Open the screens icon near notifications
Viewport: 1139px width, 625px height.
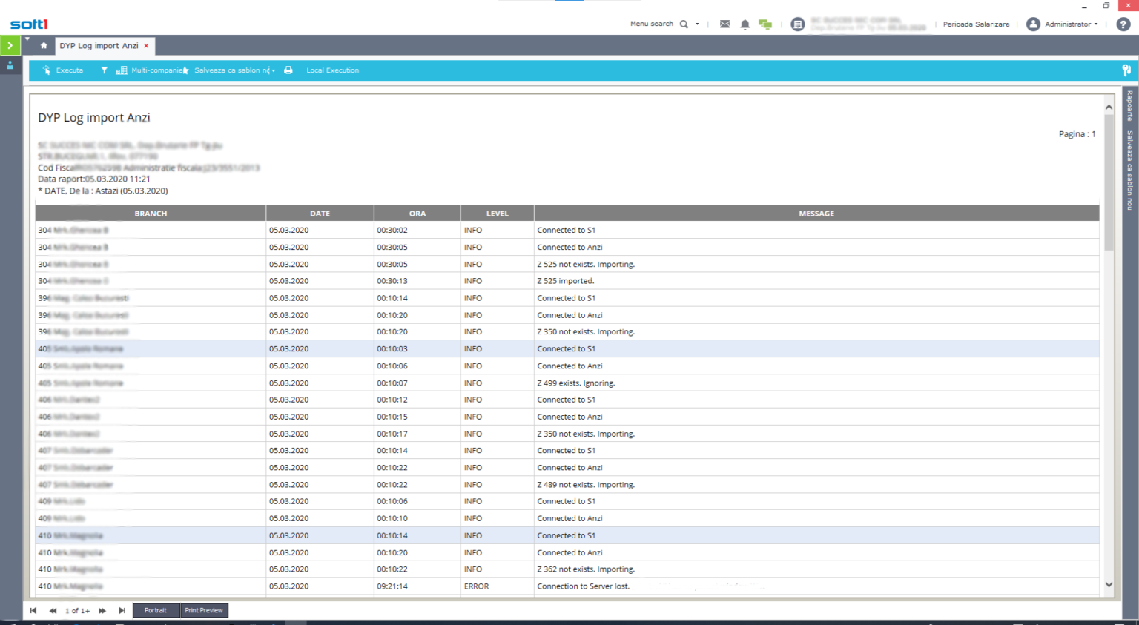click(765, 24)
